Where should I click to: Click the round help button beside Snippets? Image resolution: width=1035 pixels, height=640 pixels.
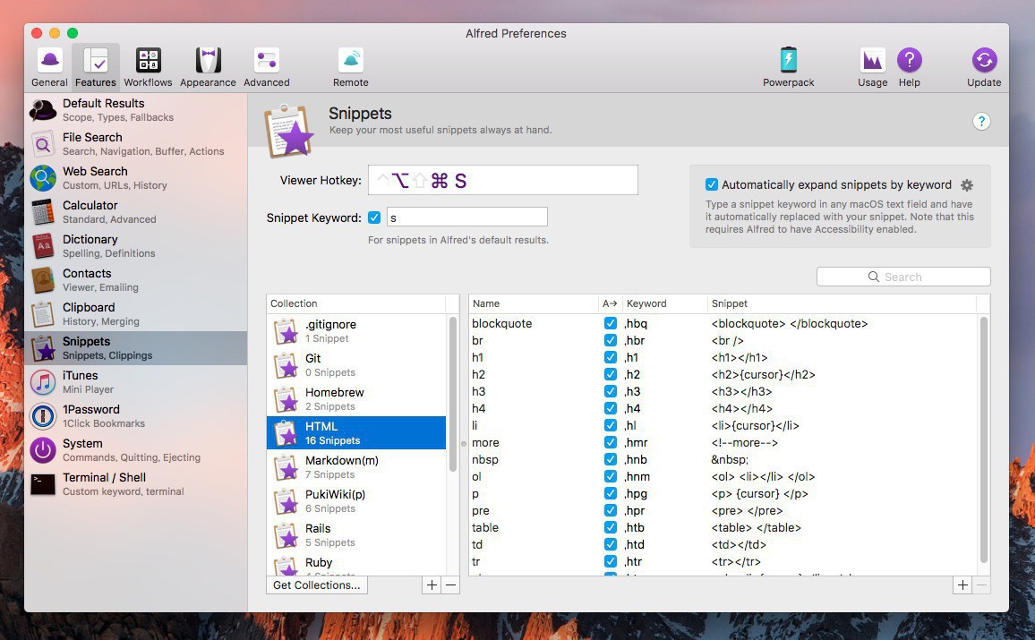981,122
